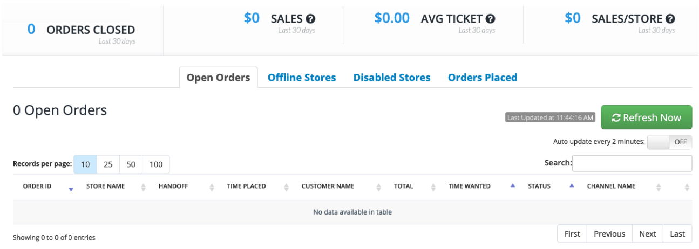Open the Disabled Stores tab
This screenshot has width=699, height=249.
[392, 78]
